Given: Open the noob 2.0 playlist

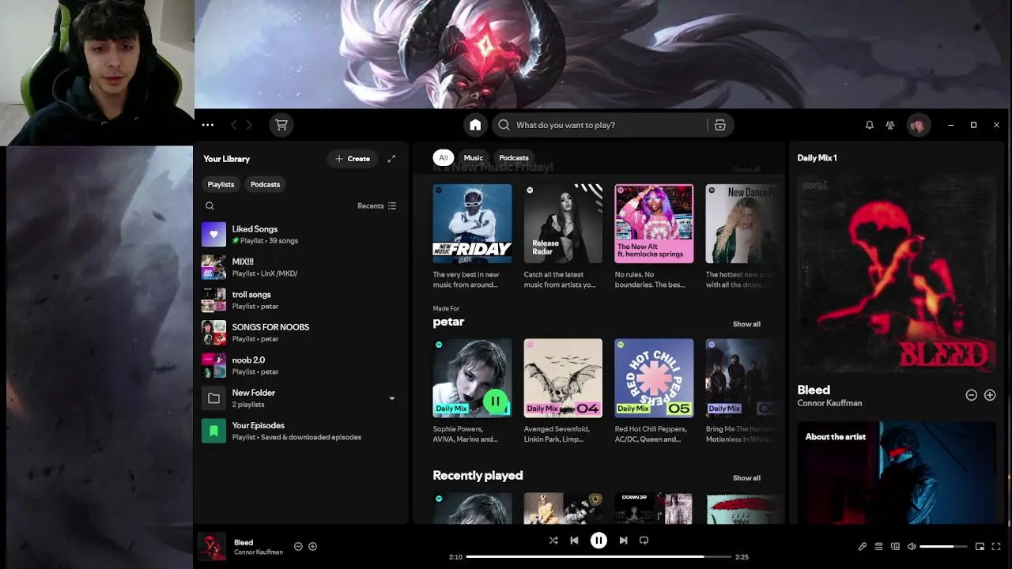Looking at the screenshot, I should tap(300, 366).
